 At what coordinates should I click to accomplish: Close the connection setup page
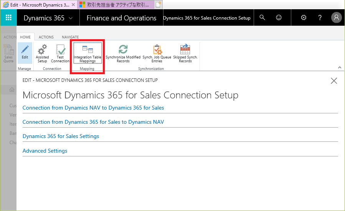[334, 81]
